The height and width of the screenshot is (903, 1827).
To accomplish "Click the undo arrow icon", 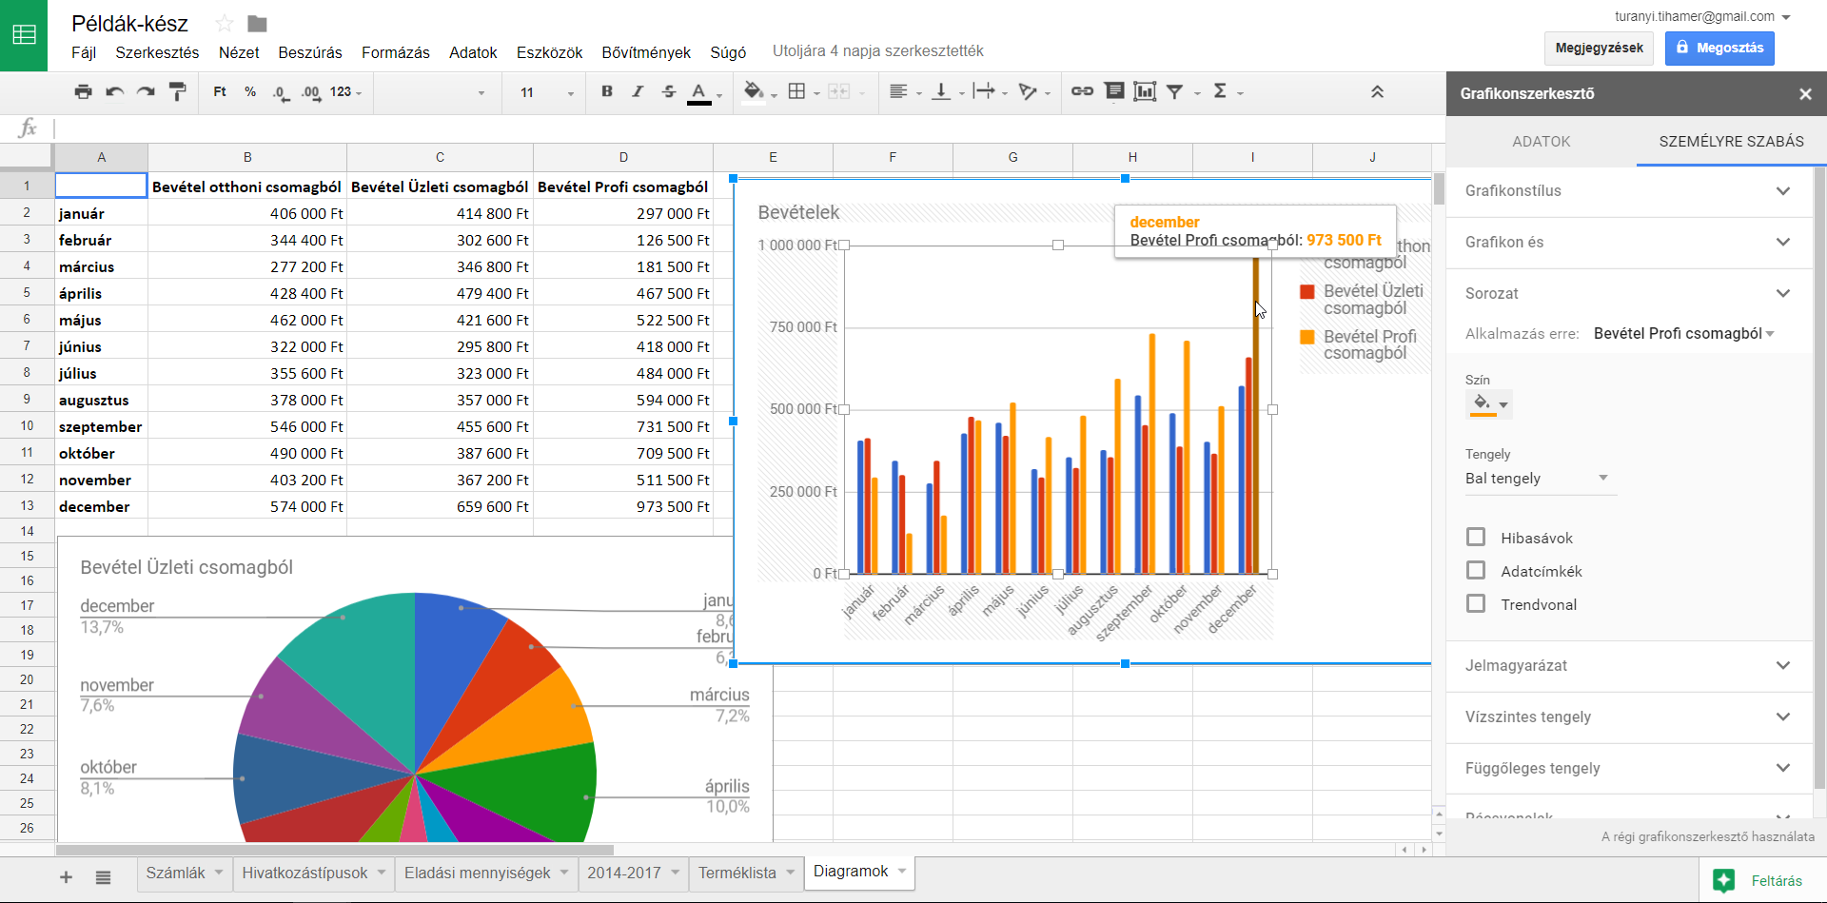I will [x=115, y=92].
